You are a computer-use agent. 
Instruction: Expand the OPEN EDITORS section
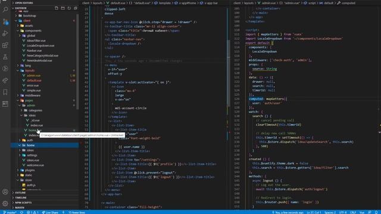45,3
